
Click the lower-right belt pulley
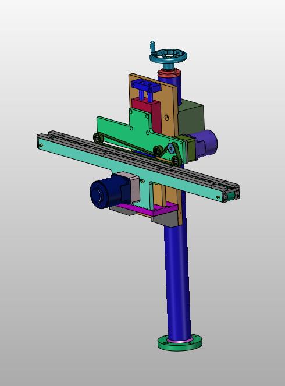click(176, 161)
